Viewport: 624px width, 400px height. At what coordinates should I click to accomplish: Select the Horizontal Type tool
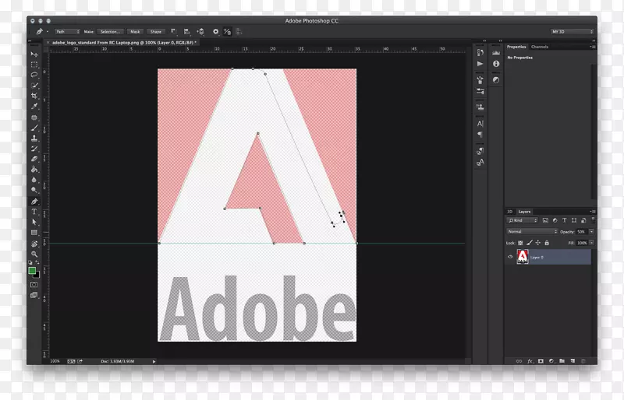coord(34,212)
